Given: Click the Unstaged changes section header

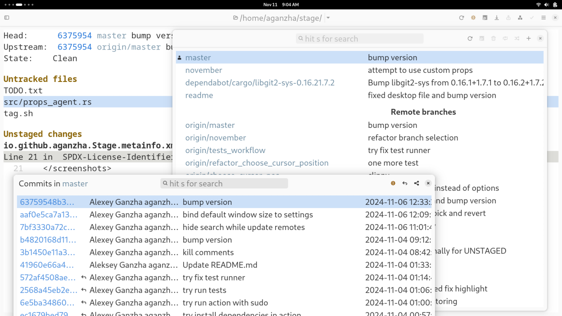Looking at the screenshot, I should click(x=43, y=134).
